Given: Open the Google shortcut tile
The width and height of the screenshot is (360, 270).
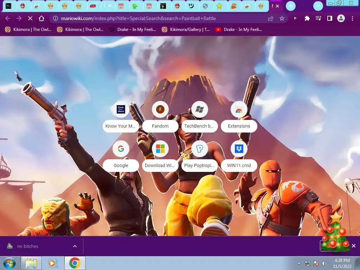Looking at the screenshot, I should [x=121, y=156].
